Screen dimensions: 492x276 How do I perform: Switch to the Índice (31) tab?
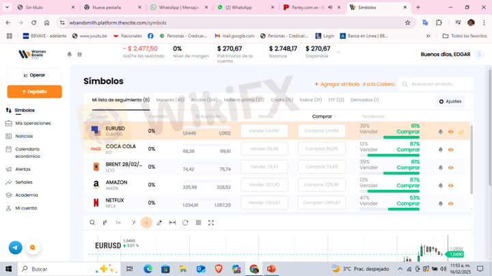[x=311, y=100]
